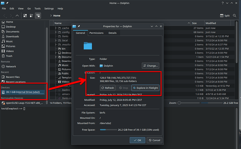Open the View menu
Screen dimensions: 241x149
tap(21, 9)
